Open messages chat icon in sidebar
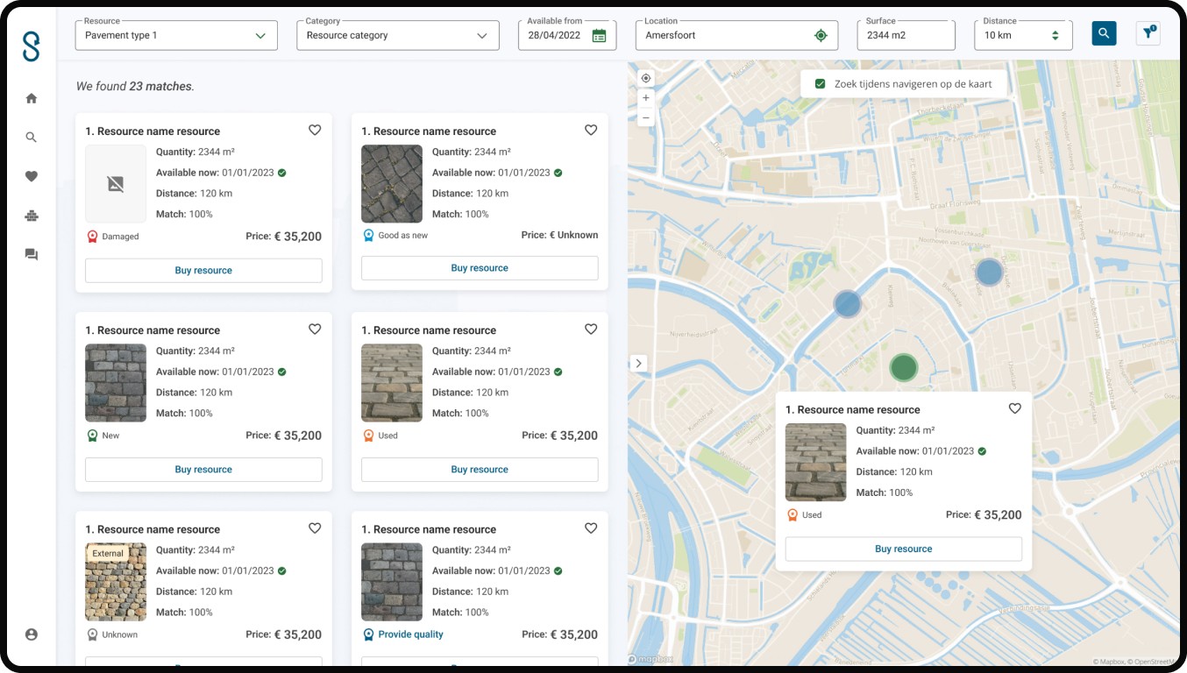The height and width of the screenshot is (673, 1187). 32,255
